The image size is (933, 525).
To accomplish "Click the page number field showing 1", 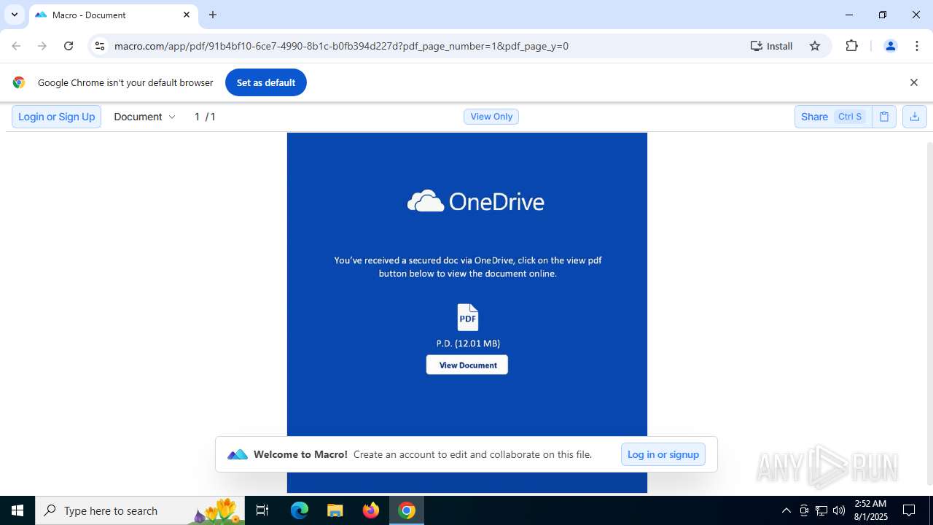I will (197, 117).
